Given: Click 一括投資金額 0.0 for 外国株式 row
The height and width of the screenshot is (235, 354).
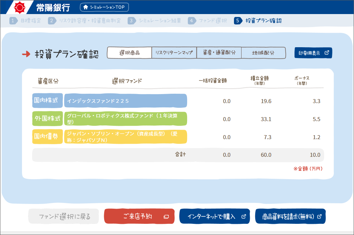Looking at the screenshot, I should pos(227,119).
